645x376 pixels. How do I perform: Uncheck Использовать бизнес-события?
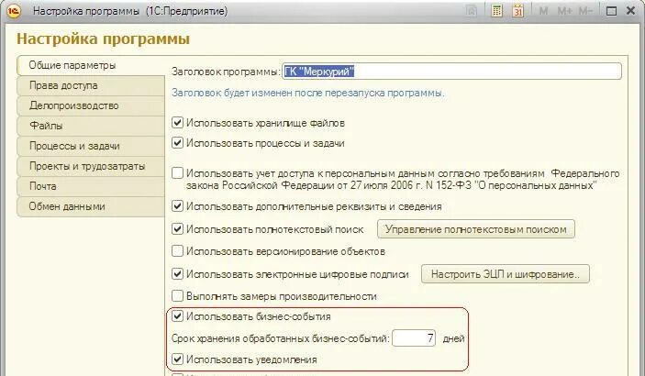point(177,316)
